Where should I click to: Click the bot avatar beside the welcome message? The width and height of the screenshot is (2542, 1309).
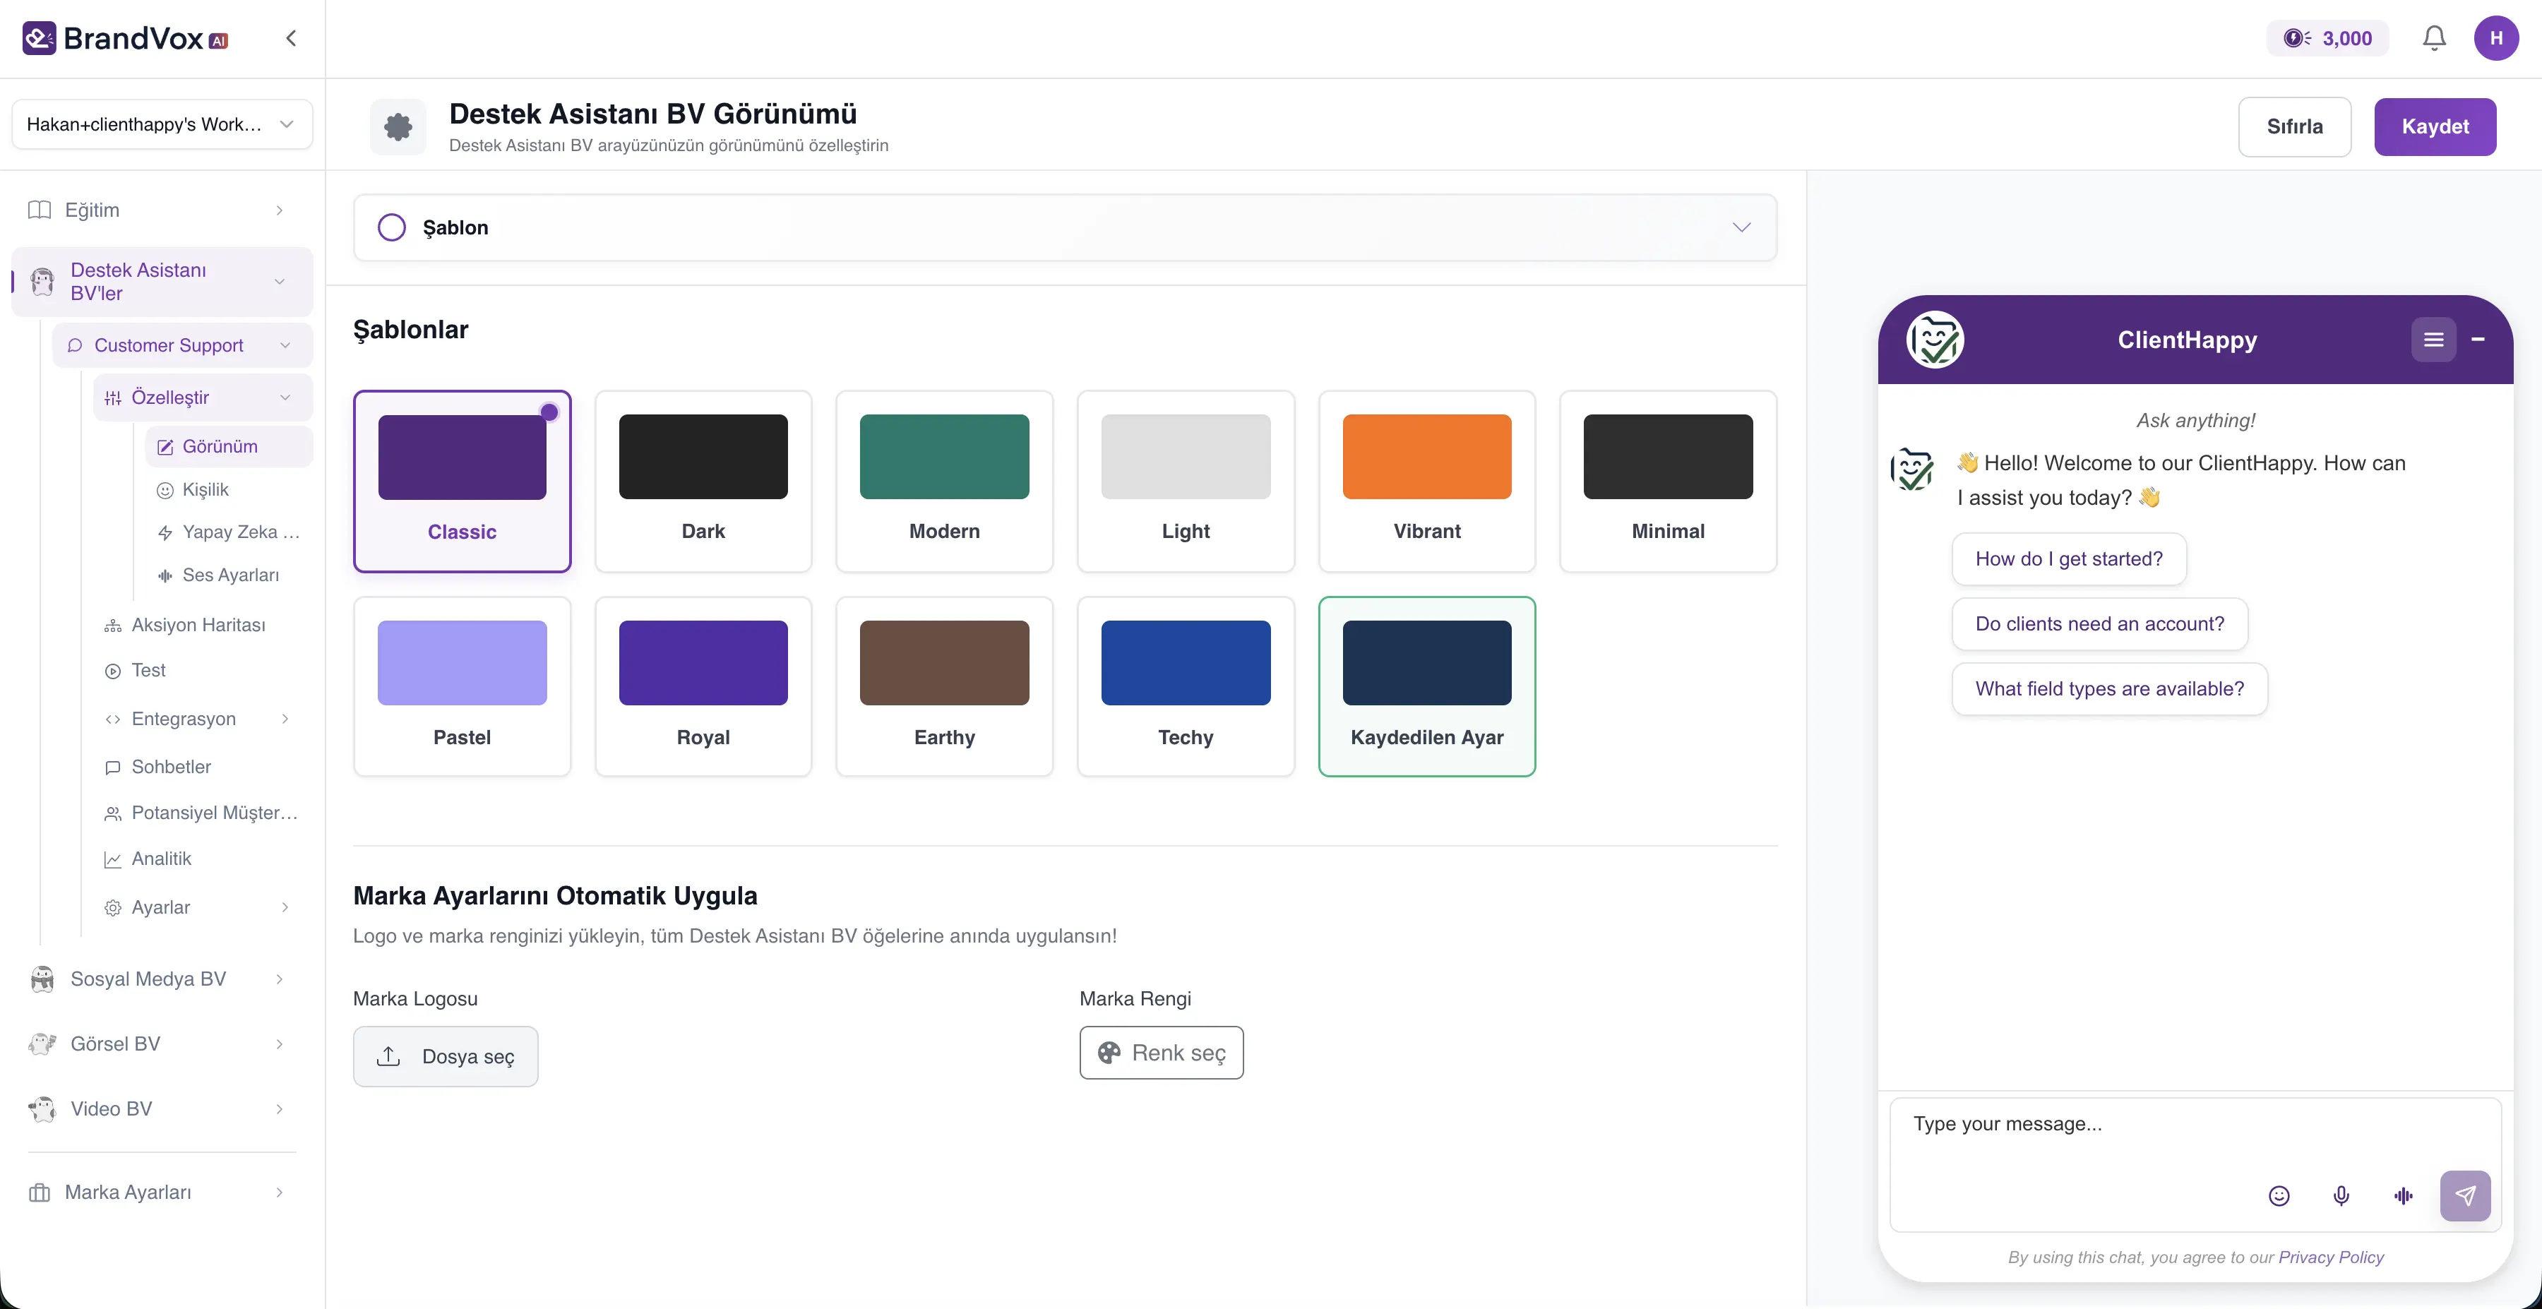[x=1912, y=470]
